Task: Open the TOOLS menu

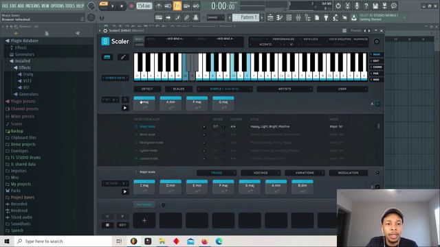Action: pyautogui.click(x=70, y=5)
